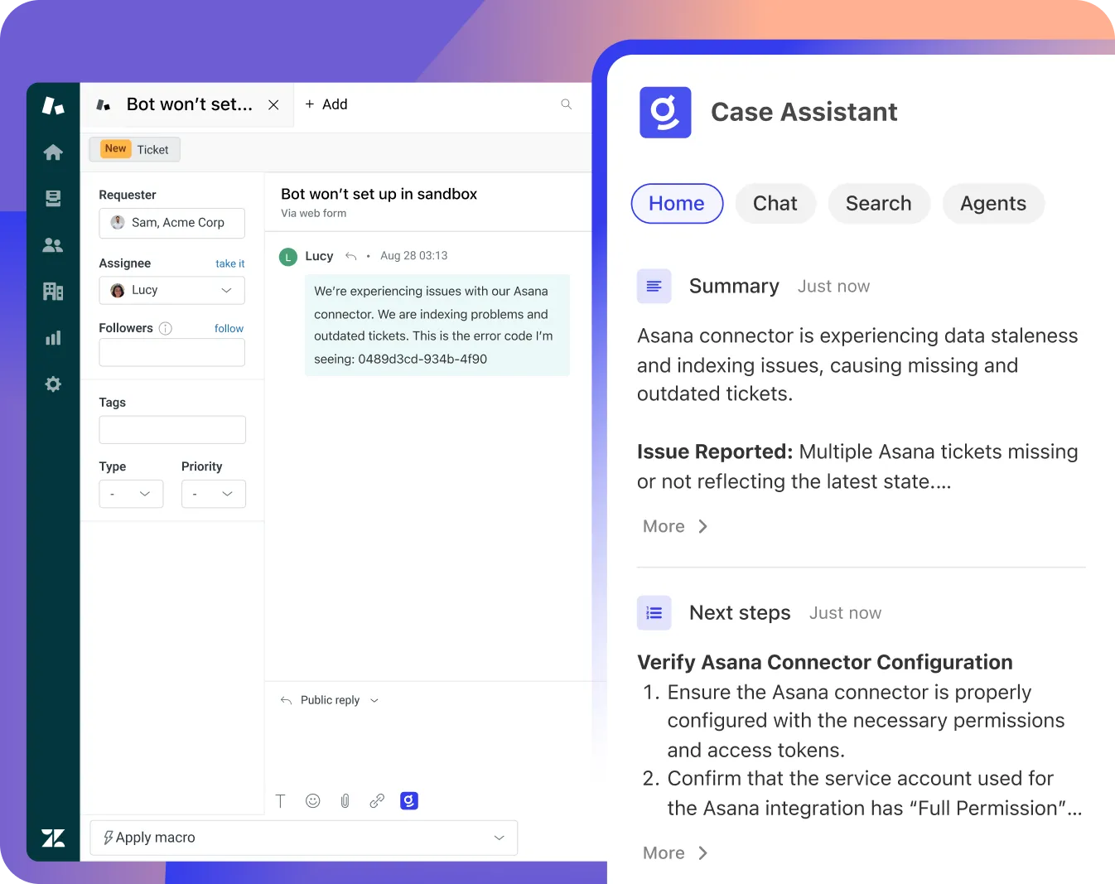1115x884 pixels.
Task: Click the "Issue Reported:" summary paragraph
Action: coord(857,466)
